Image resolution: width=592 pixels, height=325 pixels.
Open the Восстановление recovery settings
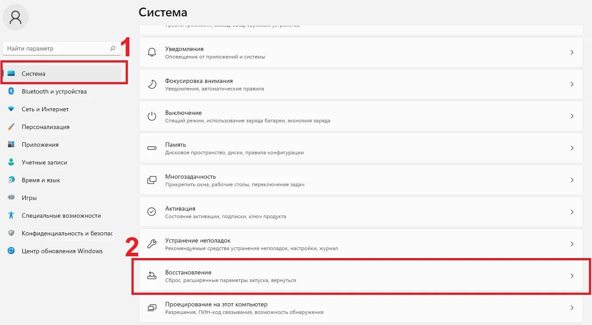[188, 273]
